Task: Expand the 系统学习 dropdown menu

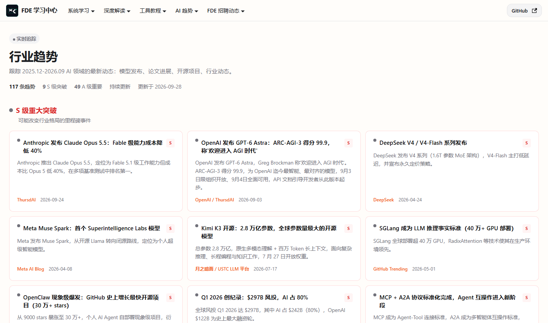Action: [81, 11]
